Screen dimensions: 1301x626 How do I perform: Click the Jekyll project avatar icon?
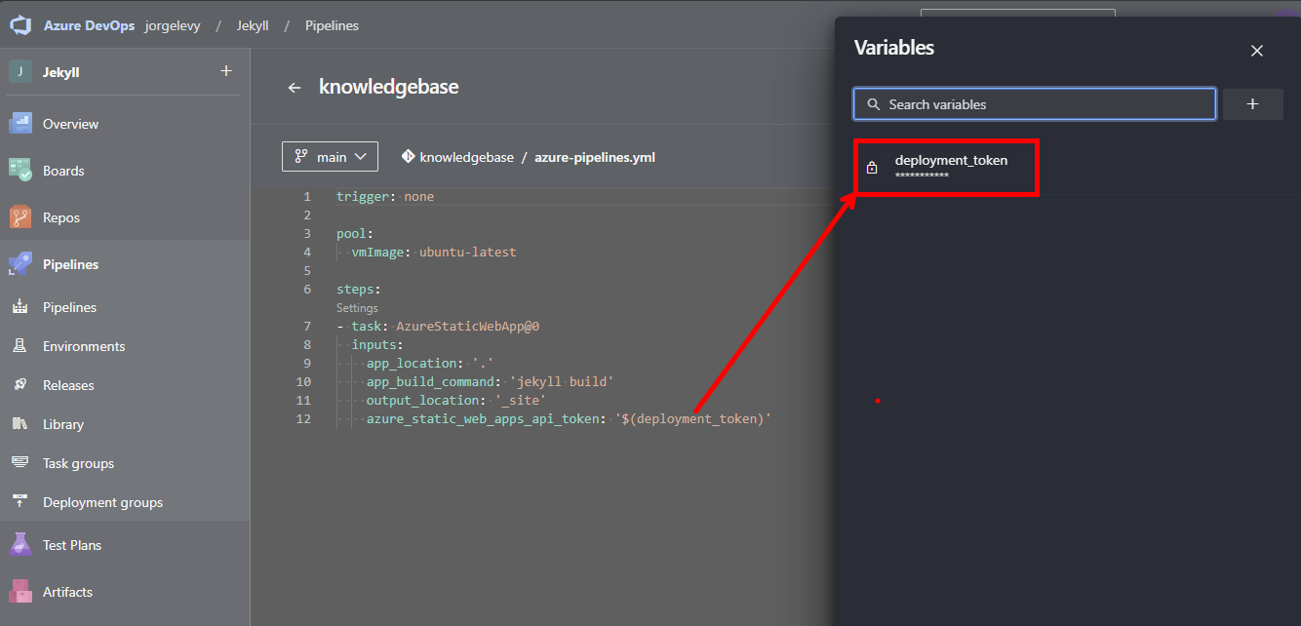pos(20,71)
